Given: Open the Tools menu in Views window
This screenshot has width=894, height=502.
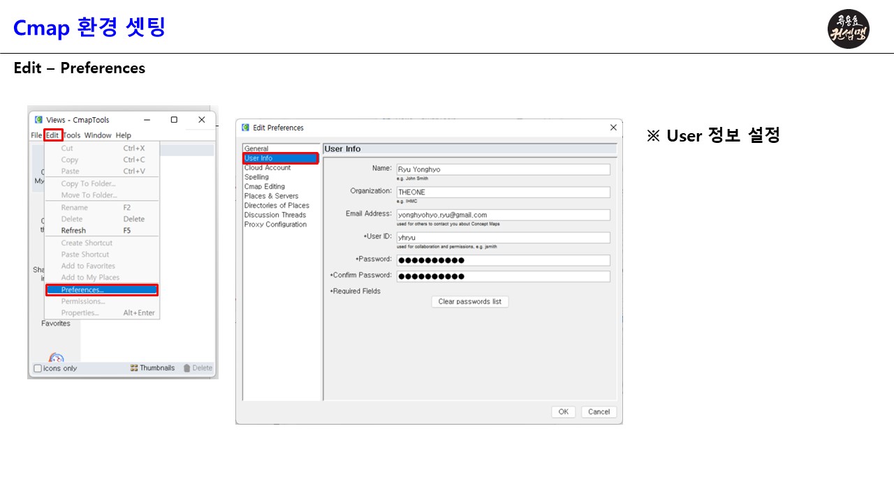Looking at the screenshot, I should click(x=72, y=135).
